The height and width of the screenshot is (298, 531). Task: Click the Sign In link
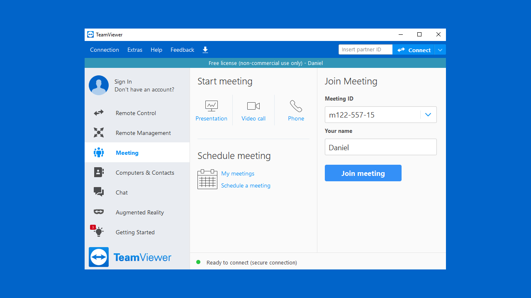coord(123,82)
